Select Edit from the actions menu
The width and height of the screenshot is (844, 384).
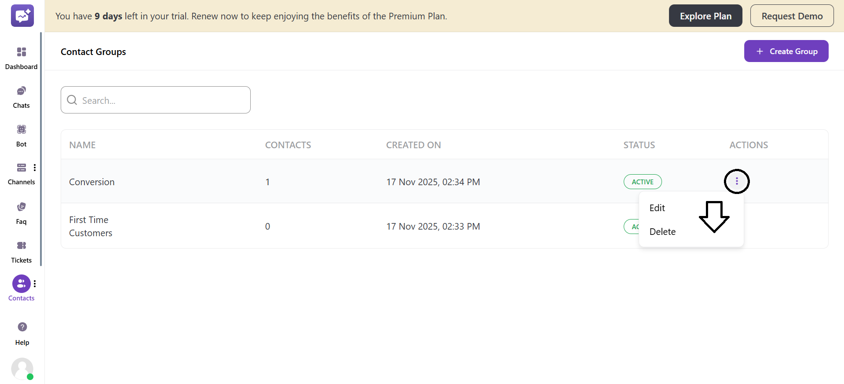[657, 208]
